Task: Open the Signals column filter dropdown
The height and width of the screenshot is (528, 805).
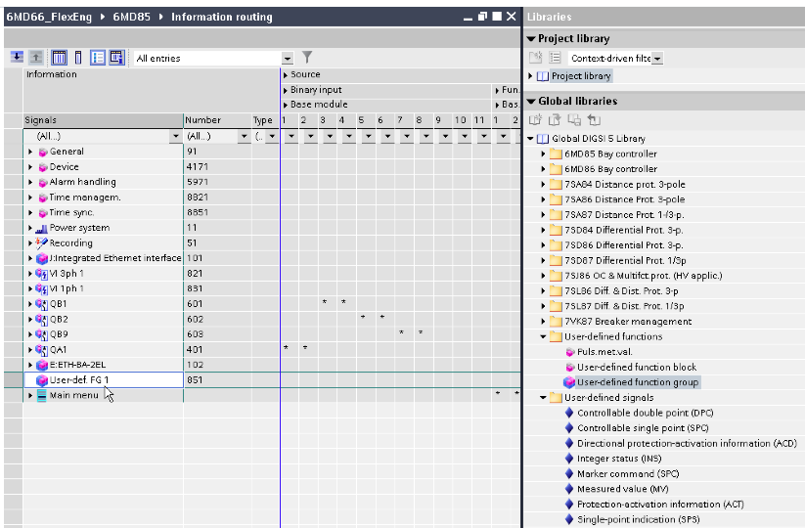Action: (x=175, y=137)
